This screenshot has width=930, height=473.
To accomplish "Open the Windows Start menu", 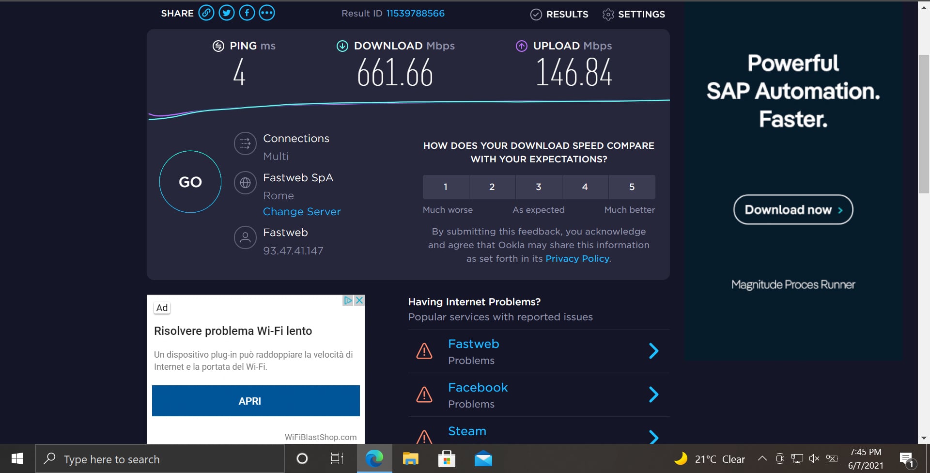I will click(17, 458).
